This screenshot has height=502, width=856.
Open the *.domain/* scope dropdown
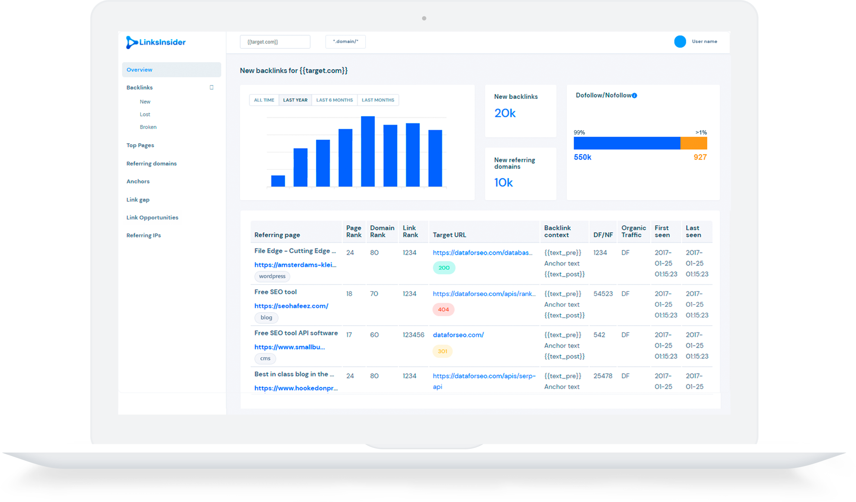point(345,42)
